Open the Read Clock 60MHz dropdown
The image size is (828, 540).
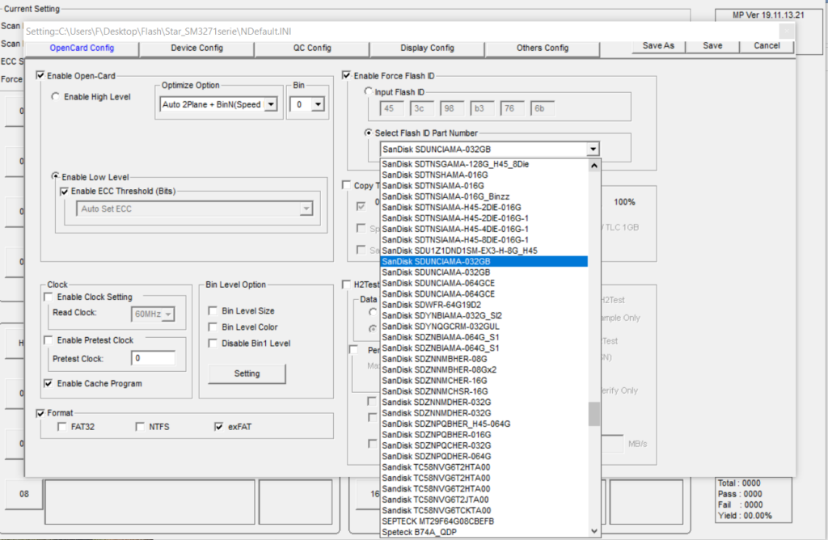pyautogui.click(x=168, y=314)
